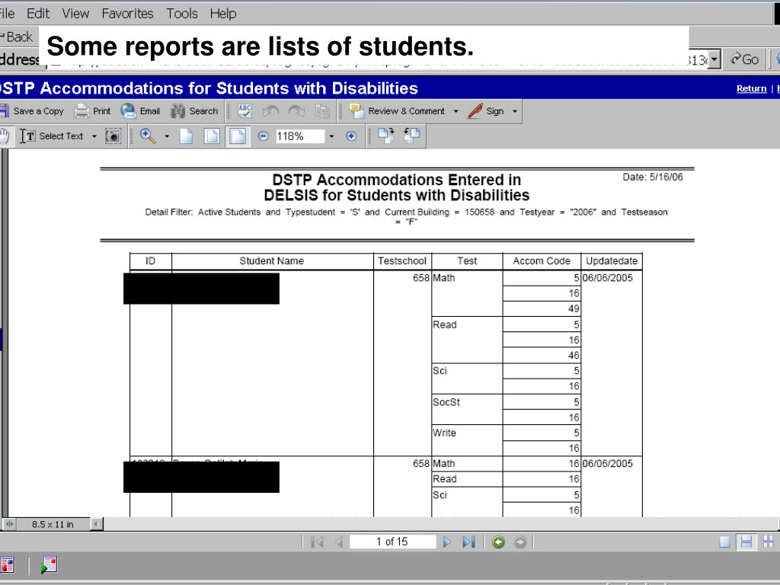This screenshot has height=585, width=780.
Task: Click the Return link
Action: tap(751, 89)
